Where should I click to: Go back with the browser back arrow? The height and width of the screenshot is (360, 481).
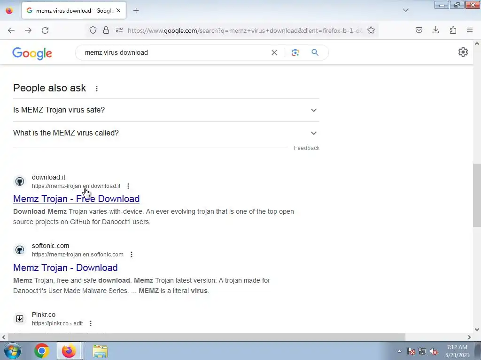[11, 30]
